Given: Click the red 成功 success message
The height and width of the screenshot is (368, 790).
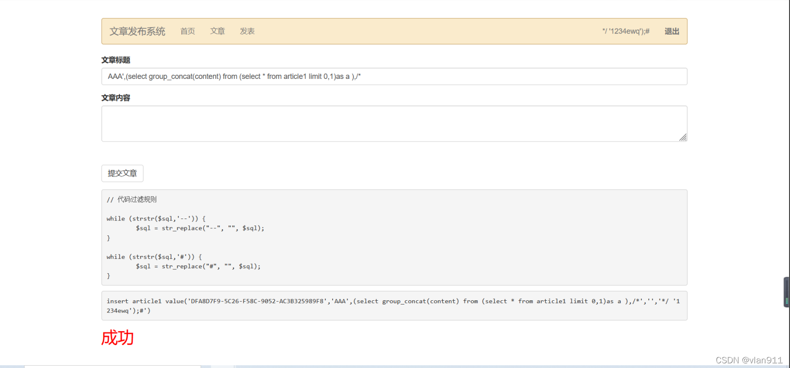Looking at the screenshot, I should (x=118, y=338).
